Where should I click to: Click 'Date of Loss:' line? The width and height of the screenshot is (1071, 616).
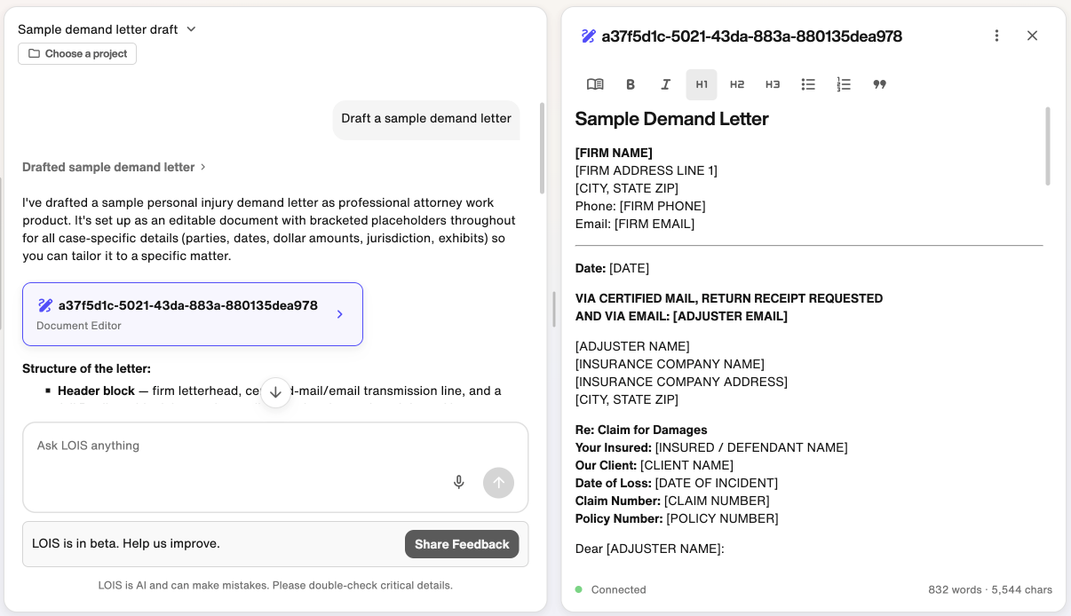click(x=677, y=483)
